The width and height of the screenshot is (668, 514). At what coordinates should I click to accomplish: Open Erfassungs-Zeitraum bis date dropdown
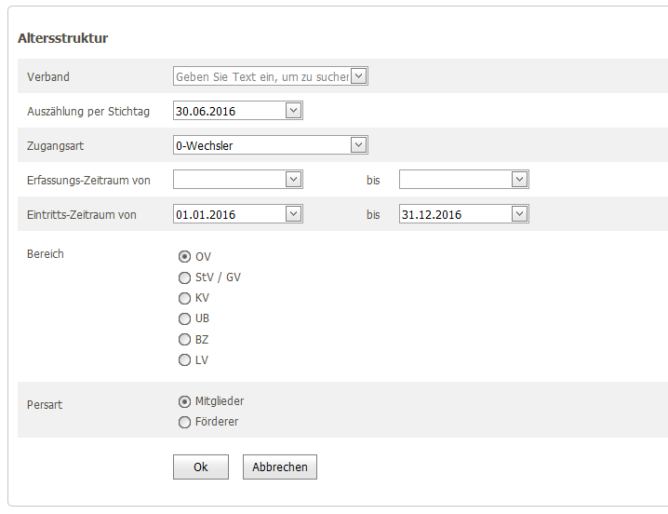pyautogui.click(x=519, y=180)
